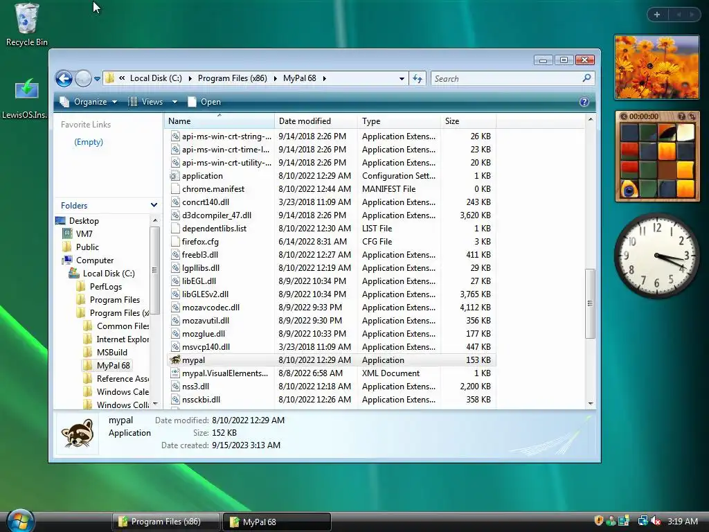Image resolution: width=709 pixels, height=532 pixels.
Task: Open the puzzle gadget help icon
Action: 681,116
